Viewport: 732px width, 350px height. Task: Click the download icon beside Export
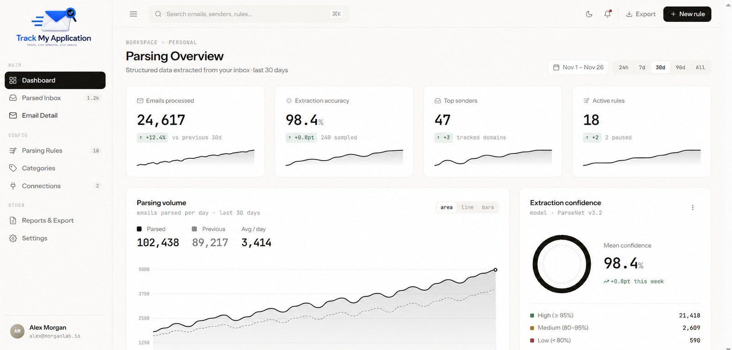click(630, 14)
